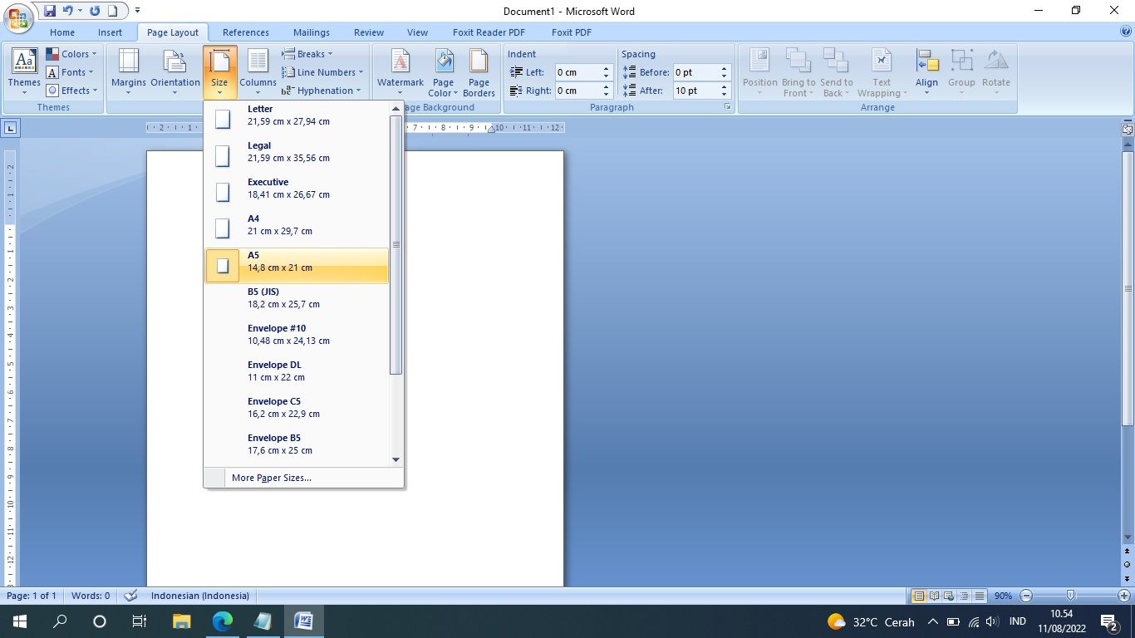Save document via Quick Access toolbar

(x=50, y=11)
